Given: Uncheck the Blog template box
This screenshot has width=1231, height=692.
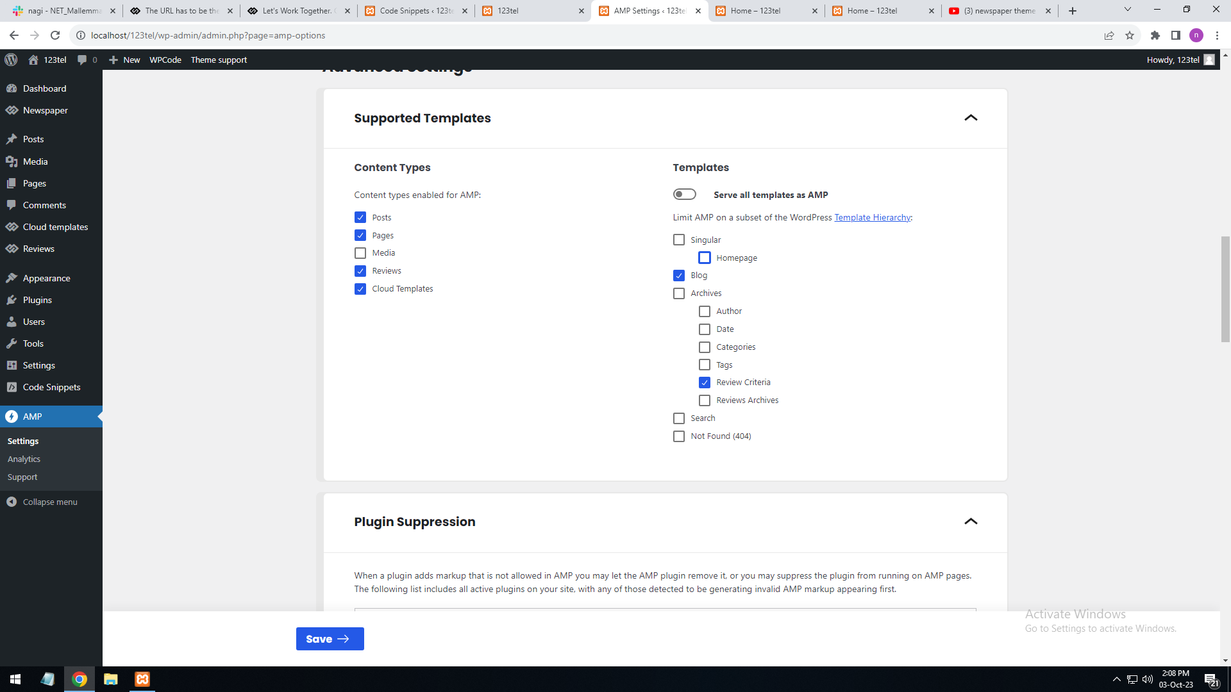Looking at the screenshot, I should 679,276.
